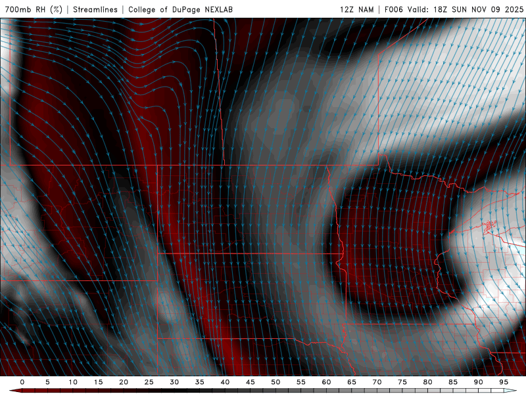Click the dark red left end of colorbar

(15, 391)
